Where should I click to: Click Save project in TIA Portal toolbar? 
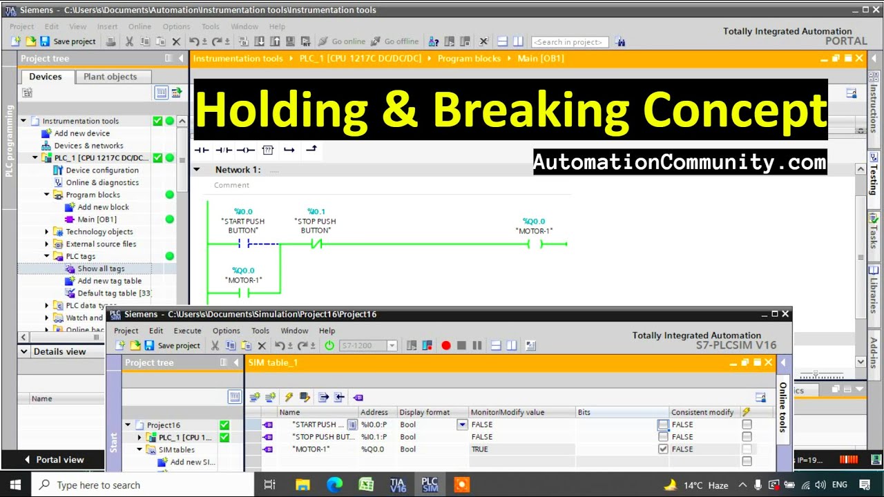coord(68,41)
